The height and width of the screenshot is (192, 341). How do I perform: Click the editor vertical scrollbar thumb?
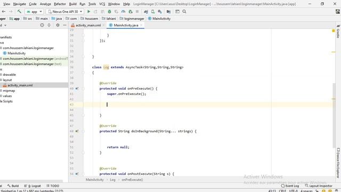334,115
